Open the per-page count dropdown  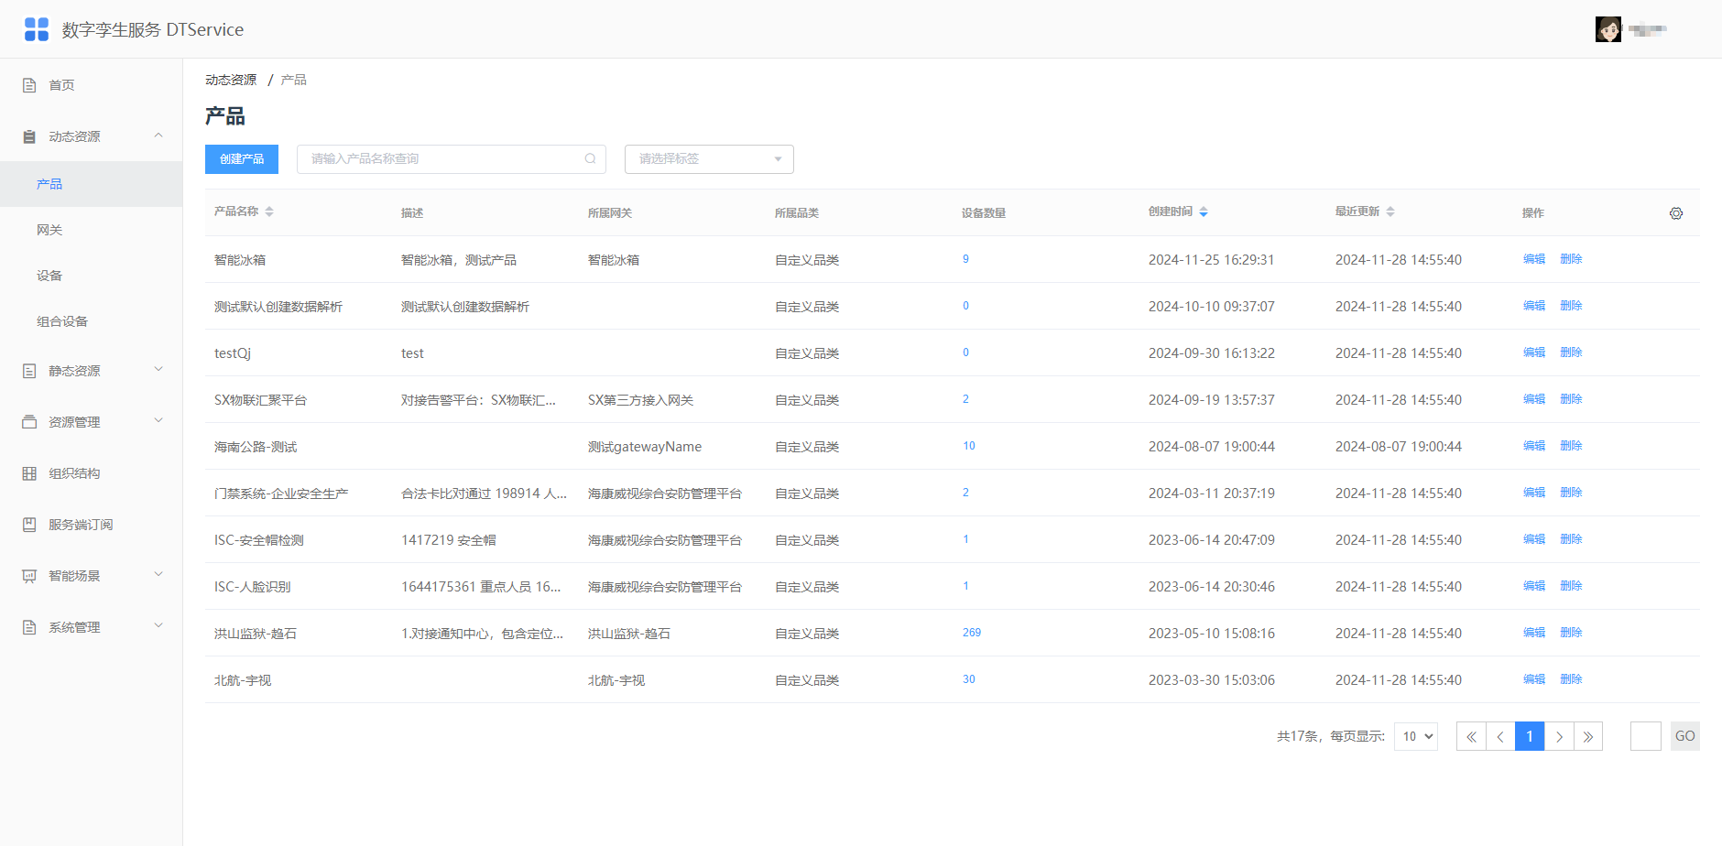pos(1416,736)
